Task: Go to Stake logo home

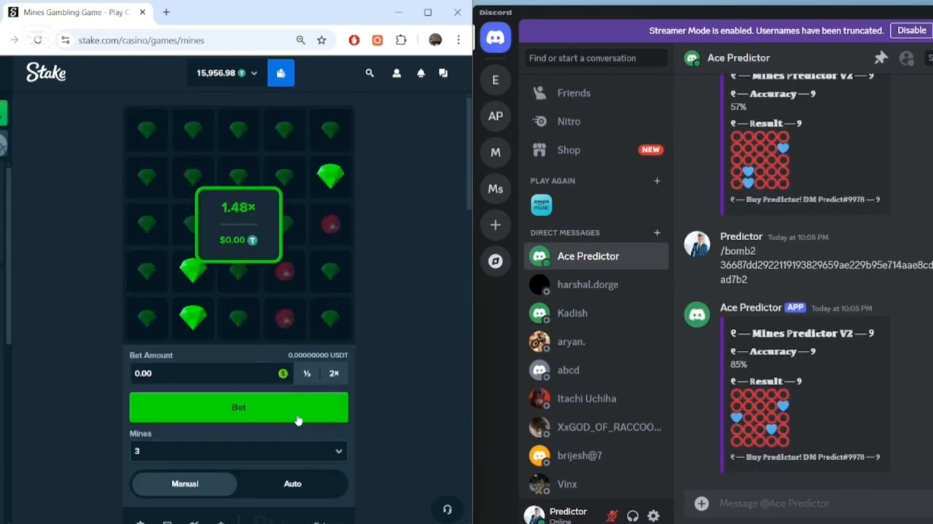Action: tap(46, 72)
